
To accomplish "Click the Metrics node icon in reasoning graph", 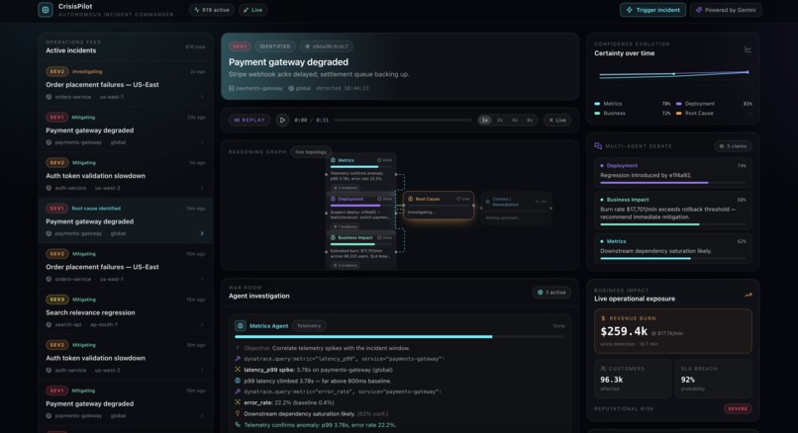I will coord(333,160).
